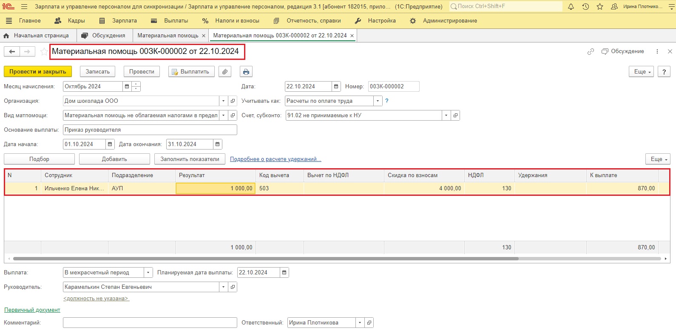This screenshot has width=676, height=333.
Task: Focus the Комментарий input field
Action: pyautogui.click(x=150, y=323)
